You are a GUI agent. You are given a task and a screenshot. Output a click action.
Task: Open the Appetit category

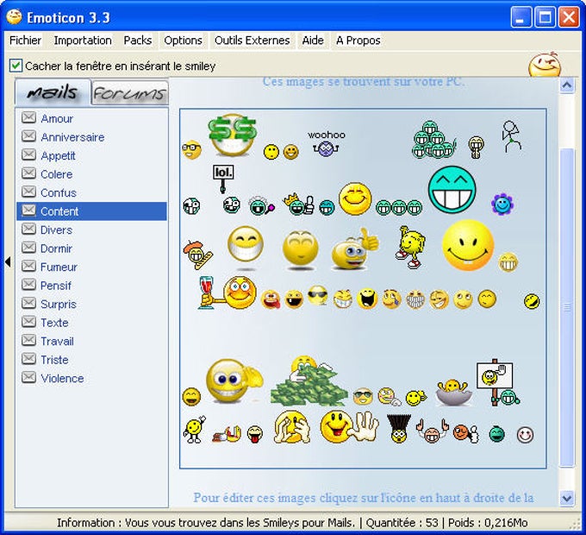pyautogui.click(x=91, y=155)
